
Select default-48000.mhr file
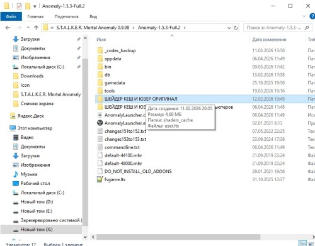pyautogui.click(x=123, y=164)
